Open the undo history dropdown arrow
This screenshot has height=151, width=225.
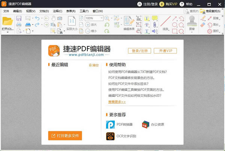pyautogui.click(x=42, y=18)
